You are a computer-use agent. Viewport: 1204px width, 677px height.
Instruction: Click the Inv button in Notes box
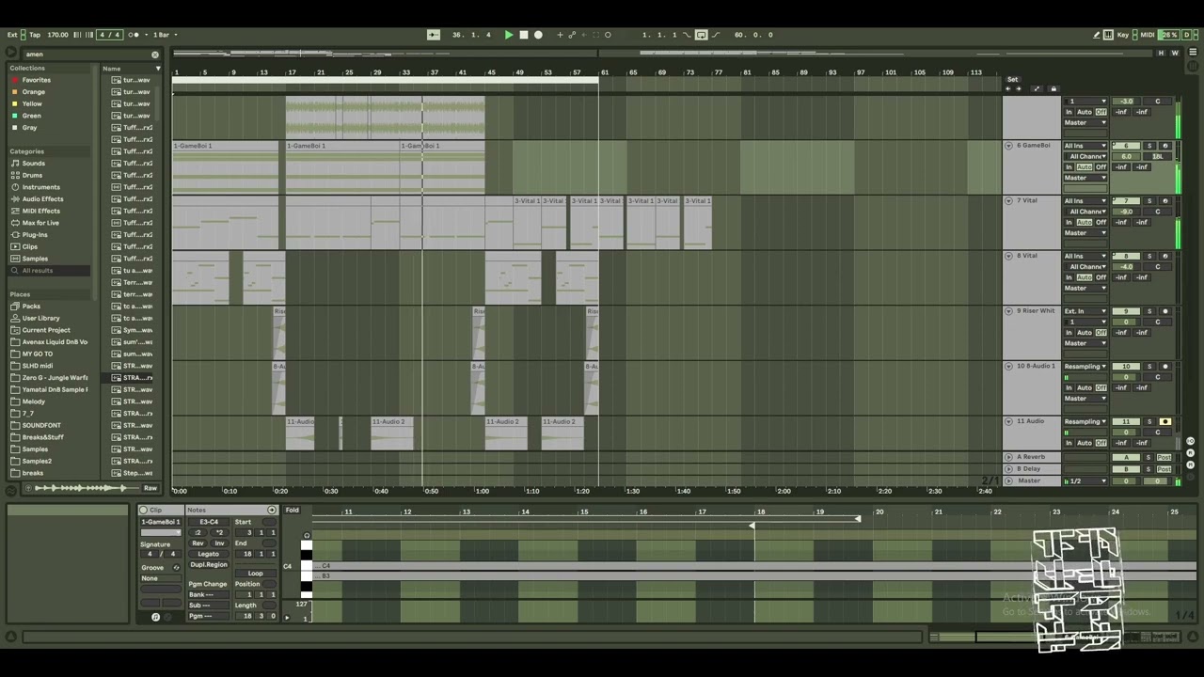point(219,543)
